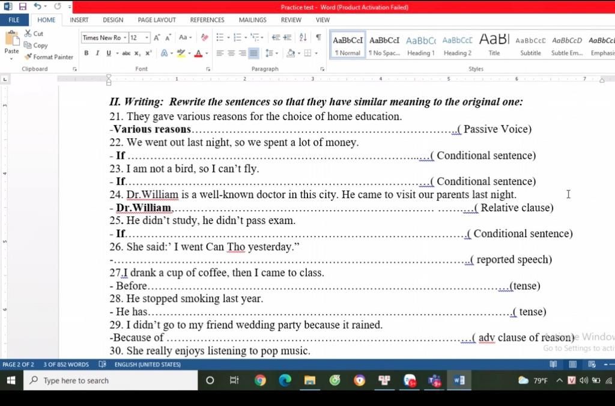Screen dimensions: 615x406
Task: Switch to the REVIEW tab
Action: point(291,20)
